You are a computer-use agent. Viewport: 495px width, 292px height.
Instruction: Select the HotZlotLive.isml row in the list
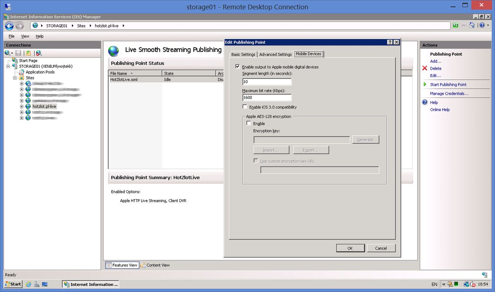point(166,80)
